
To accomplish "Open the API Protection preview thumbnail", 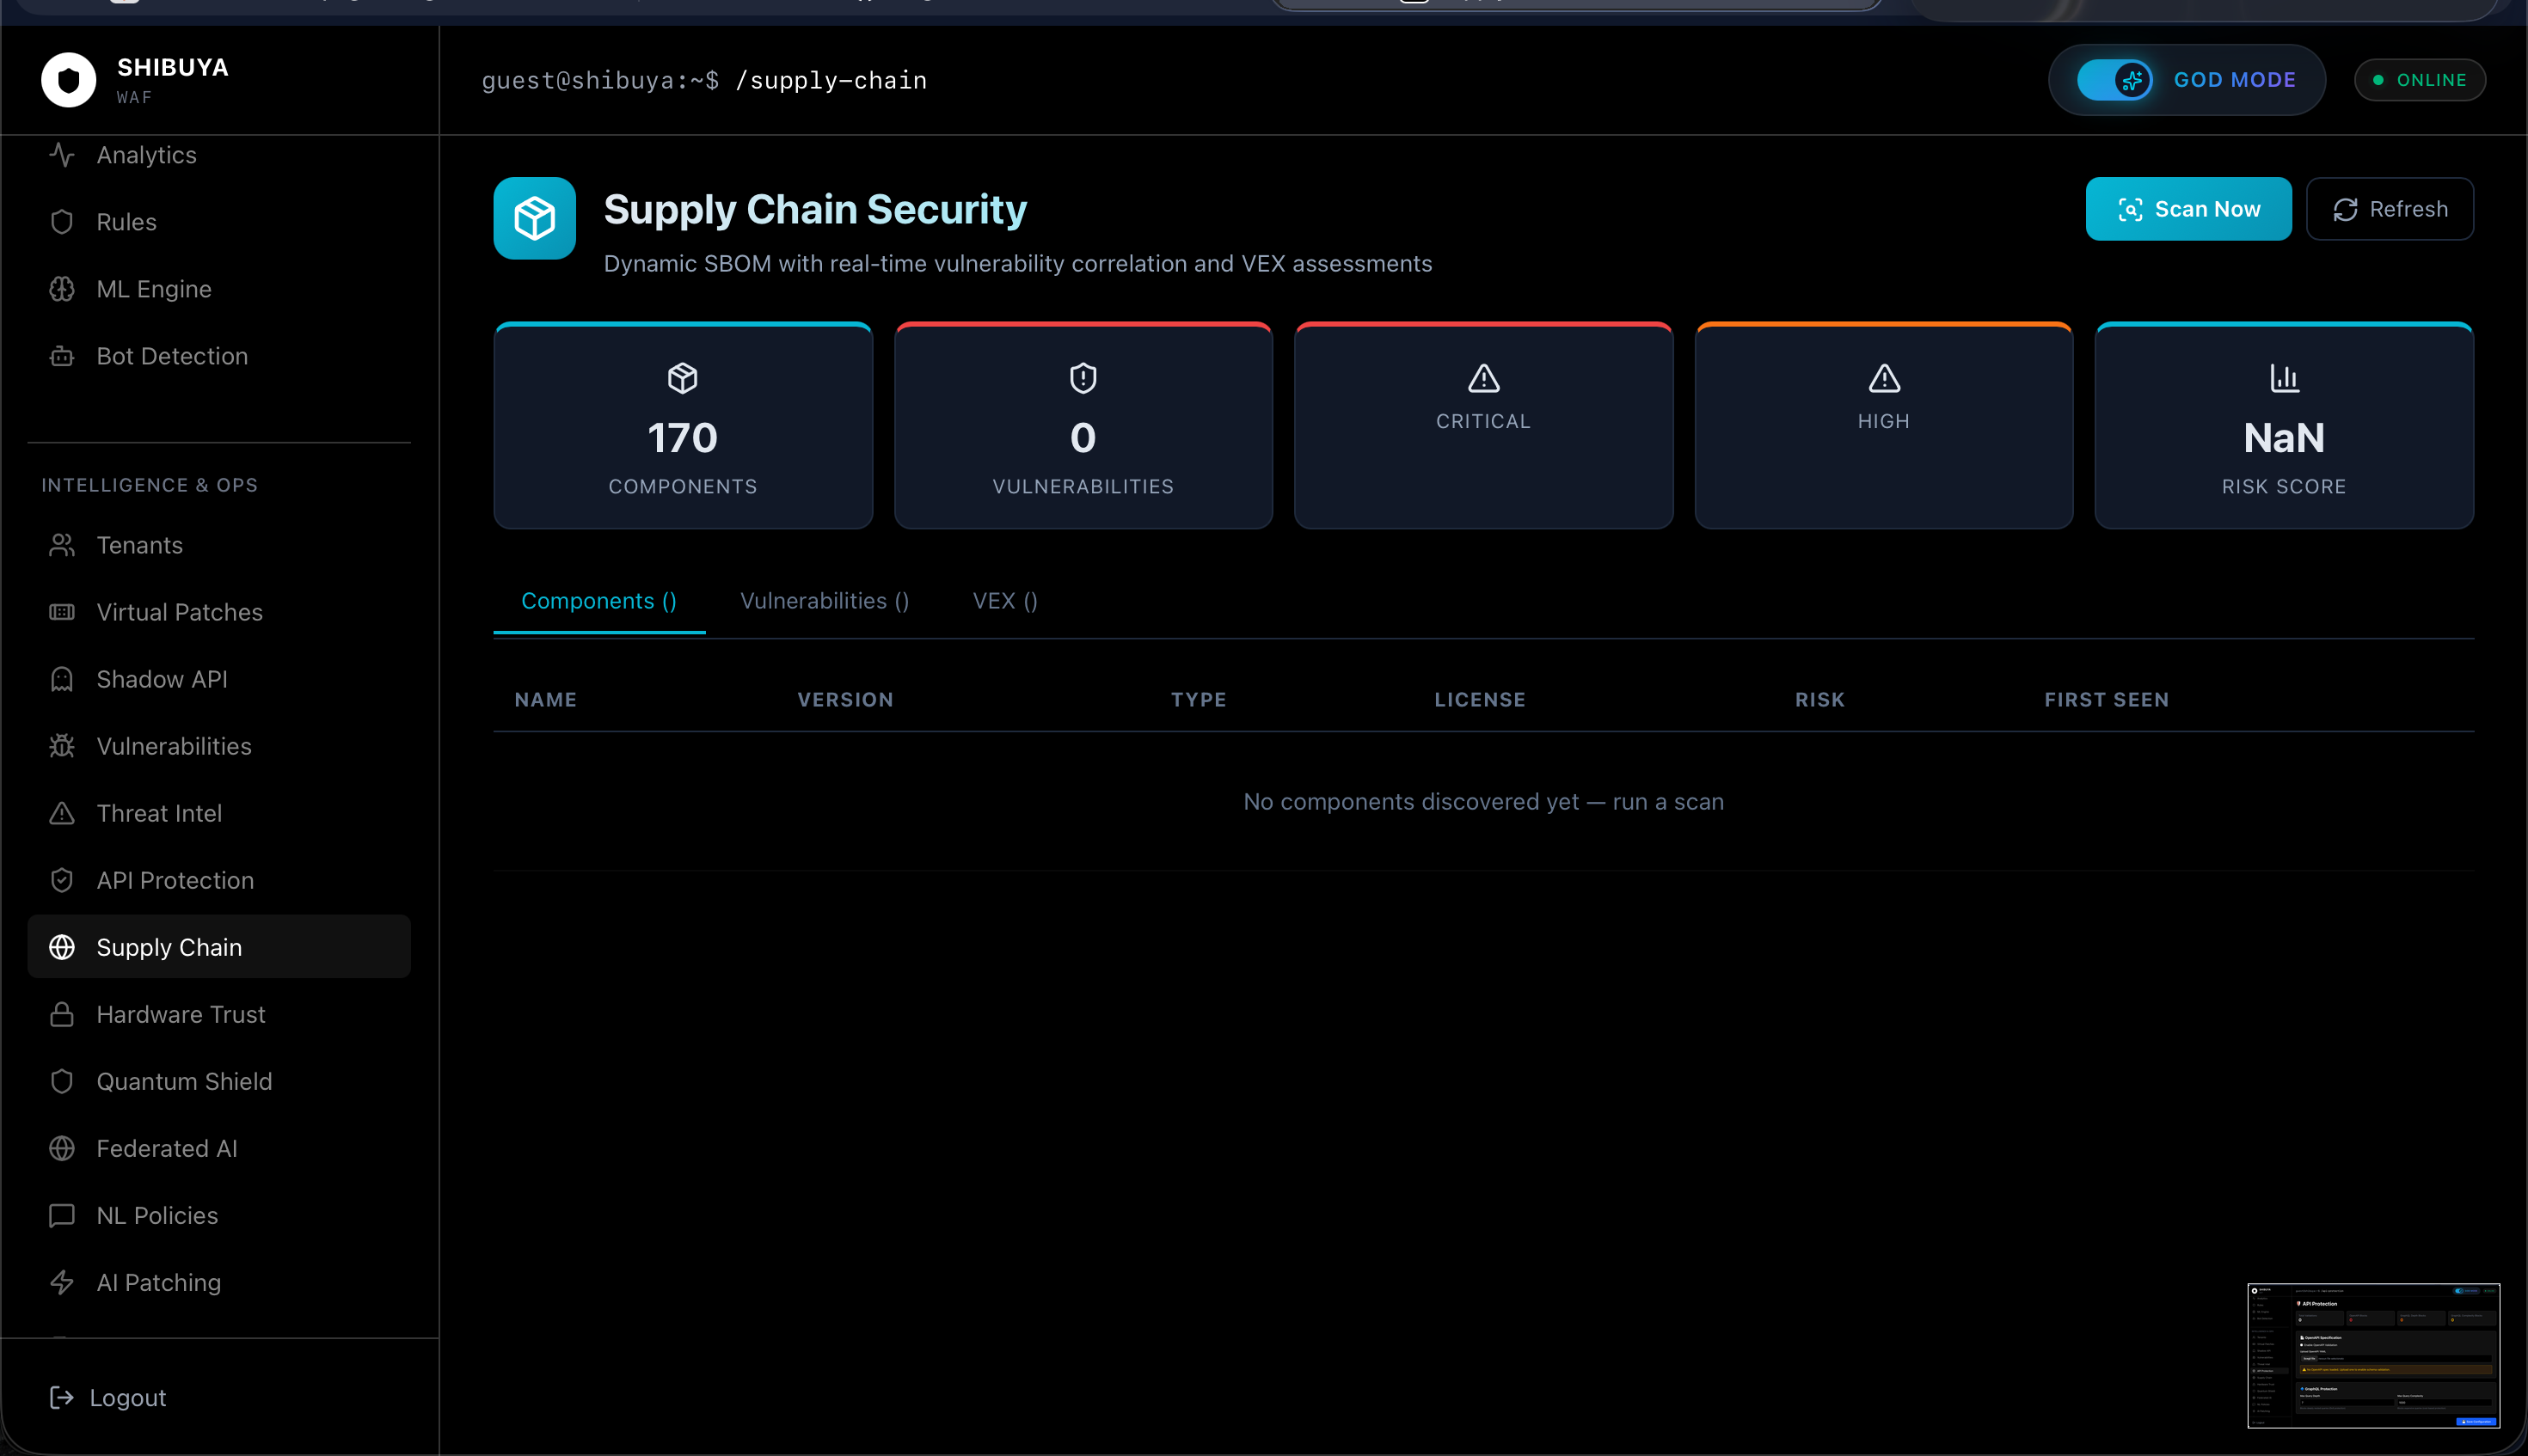I will 2372,1355.
